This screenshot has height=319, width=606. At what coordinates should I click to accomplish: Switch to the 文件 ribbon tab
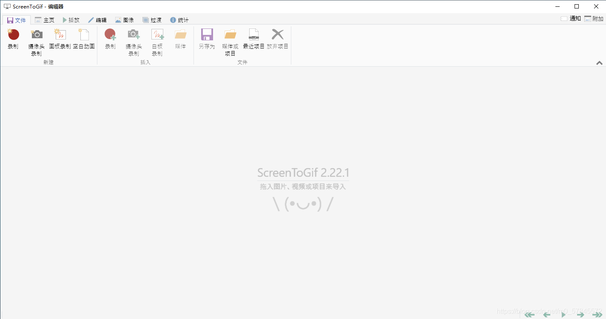tap(17, 20)
